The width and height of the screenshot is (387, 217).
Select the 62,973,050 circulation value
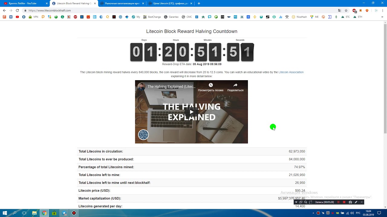pyautogui.click(x=297, y=151)
